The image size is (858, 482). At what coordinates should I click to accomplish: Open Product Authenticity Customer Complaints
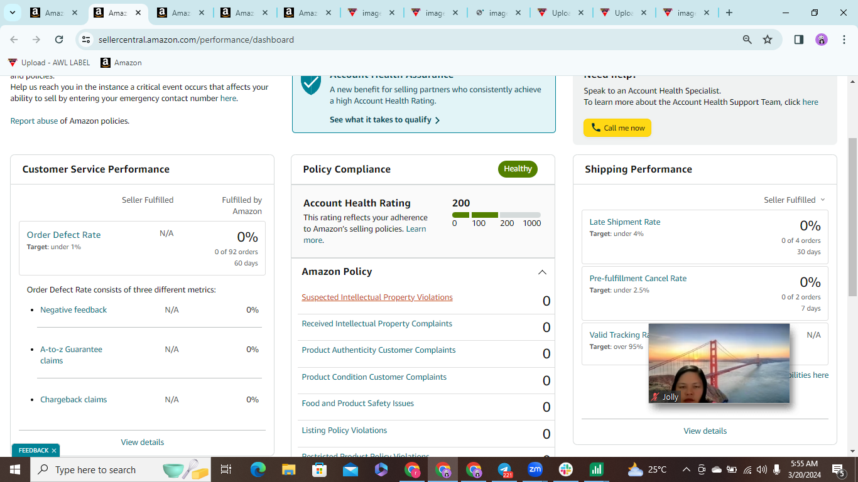tap(379, 350)
